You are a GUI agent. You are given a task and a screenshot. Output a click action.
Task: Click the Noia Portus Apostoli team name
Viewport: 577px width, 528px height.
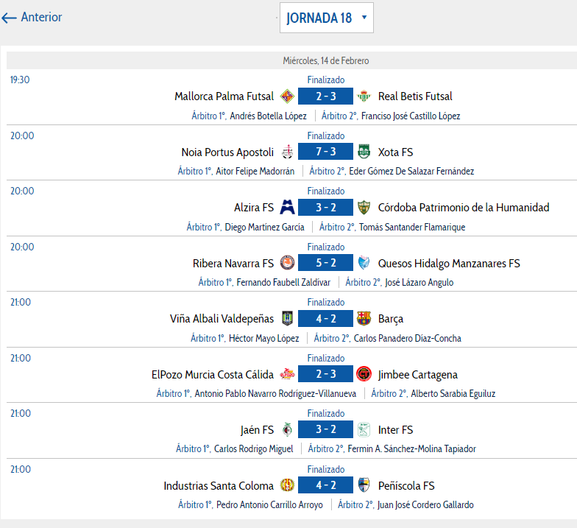point(227,152)
